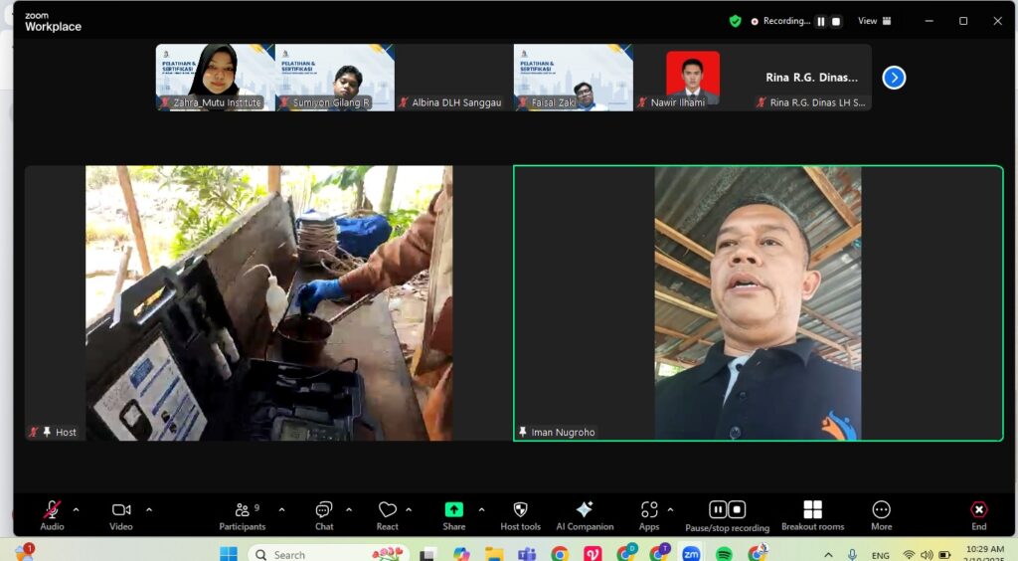Unmute the microphone Audio button
The height and width of the screenshot is (561, 1018).
(x=52, y=511)
